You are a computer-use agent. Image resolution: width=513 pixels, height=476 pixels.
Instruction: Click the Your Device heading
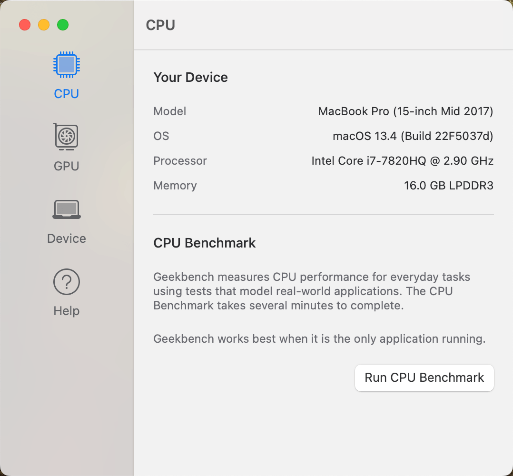click(x=190, y=78)
